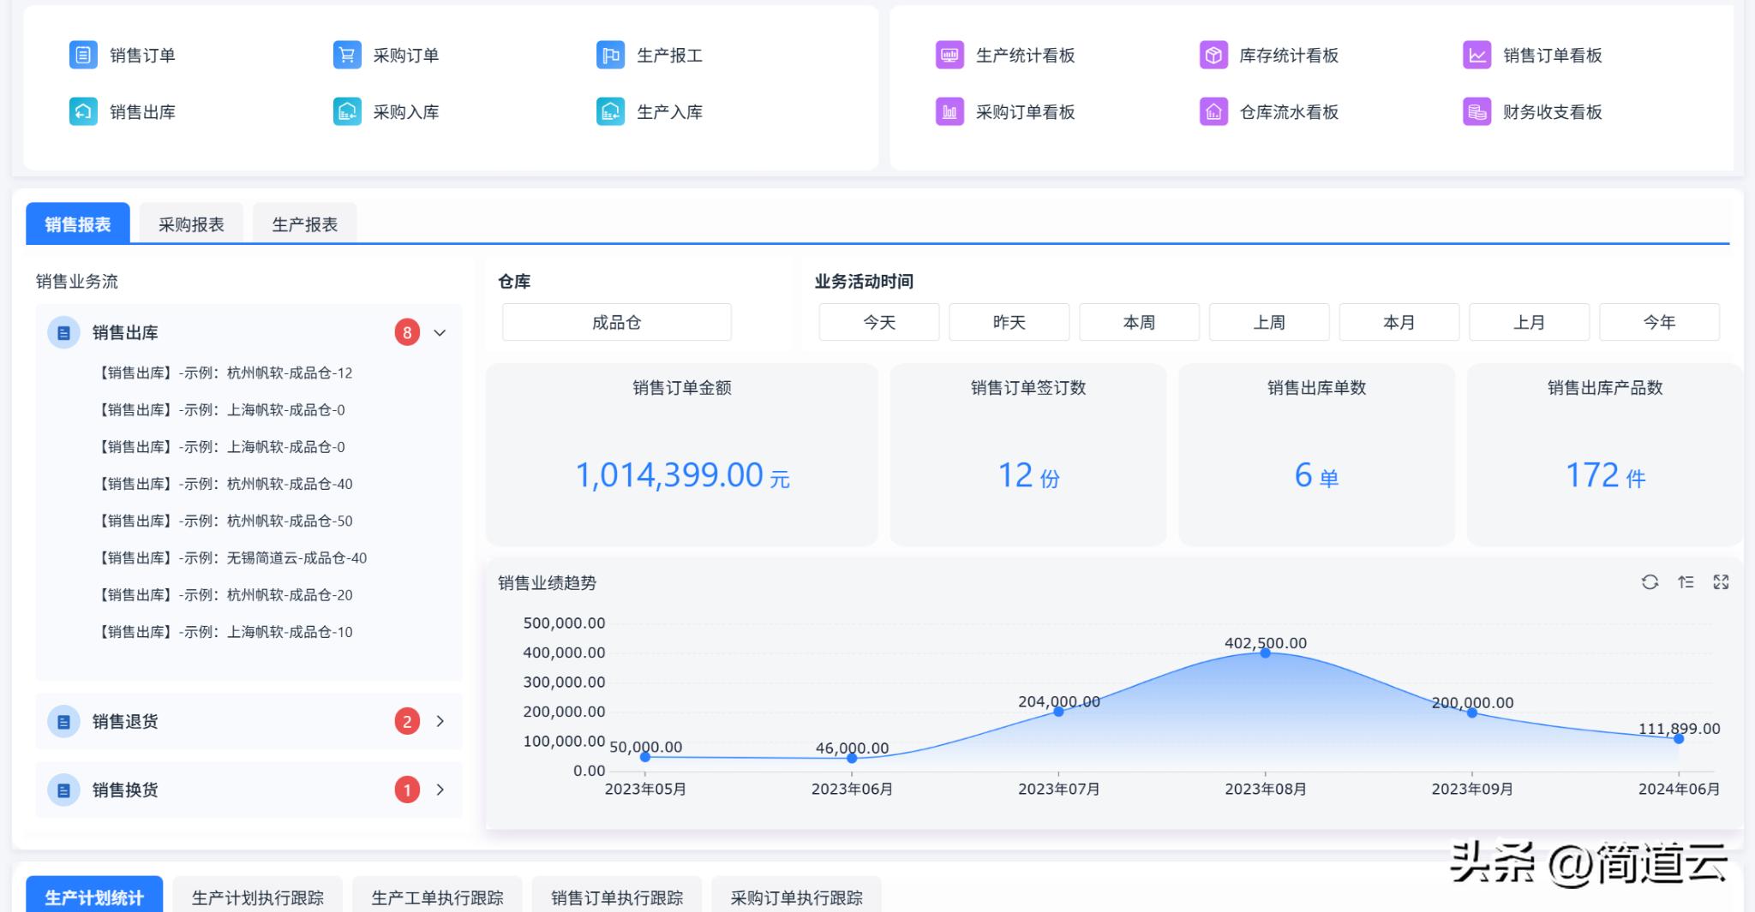This screenshot has width=1755, height=912.
Task: Open the 杭州帆软-成品仓-50 outbound entry
Action: click(225, 521)
